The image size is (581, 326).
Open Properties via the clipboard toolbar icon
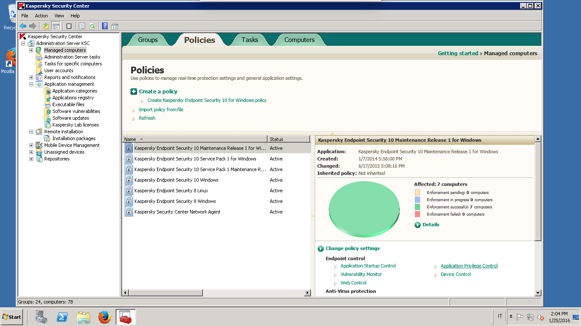[69, 26]
